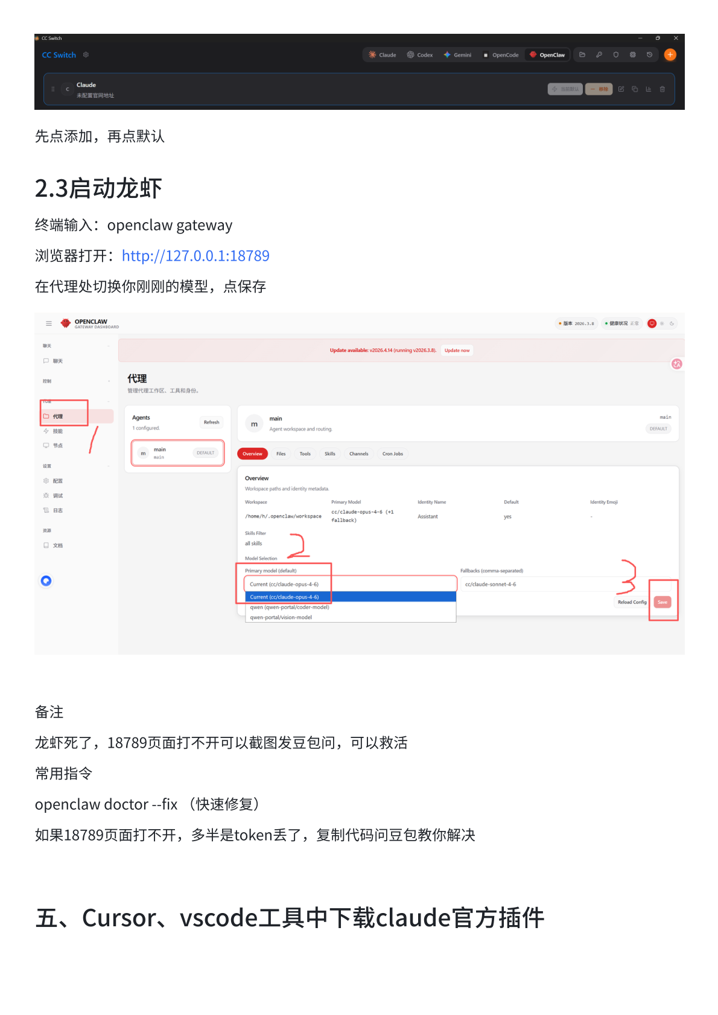Open 文档 docs item in sidebar

point(57,546)
